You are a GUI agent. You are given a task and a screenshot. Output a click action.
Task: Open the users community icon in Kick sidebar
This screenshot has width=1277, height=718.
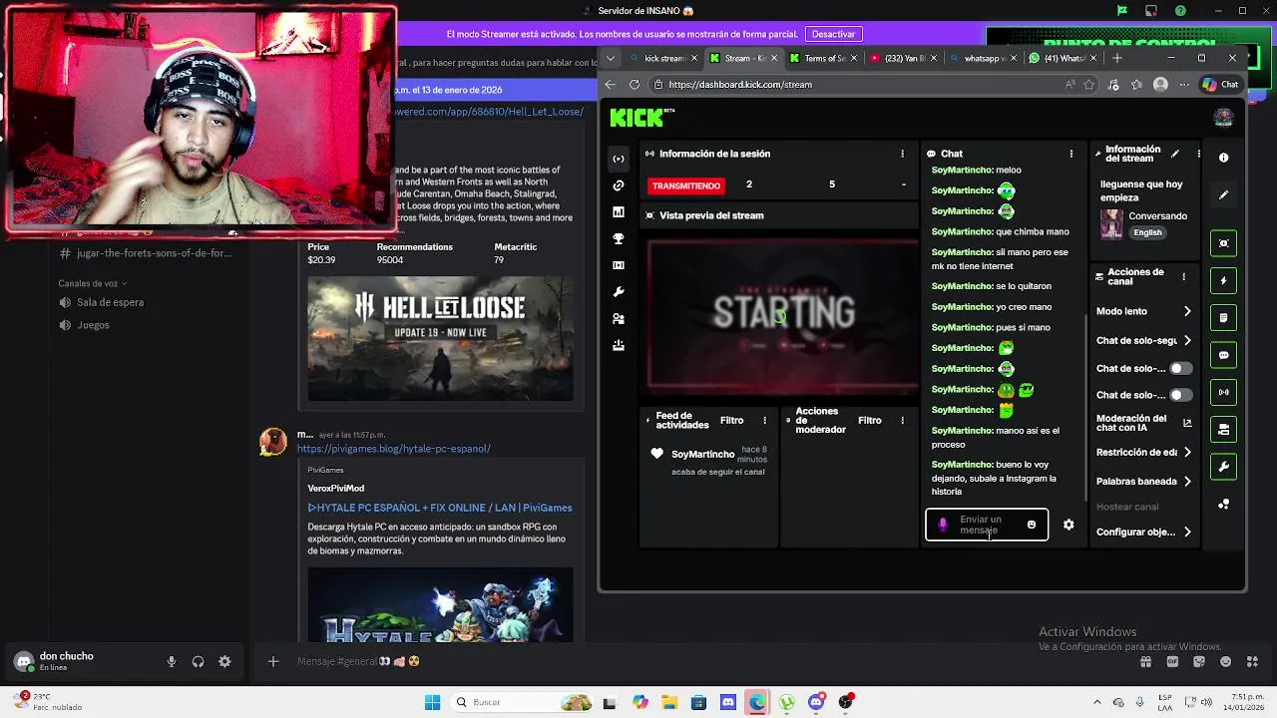point(619,319)
